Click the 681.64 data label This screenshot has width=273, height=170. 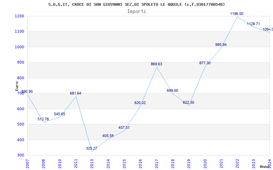(75, 93)
